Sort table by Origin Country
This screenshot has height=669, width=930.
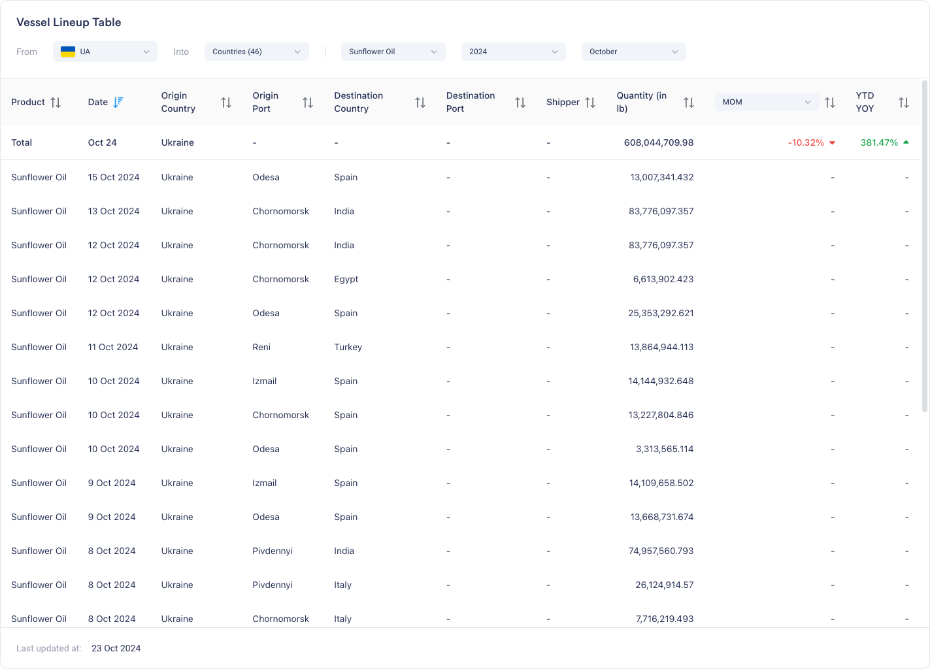(226, 103)
